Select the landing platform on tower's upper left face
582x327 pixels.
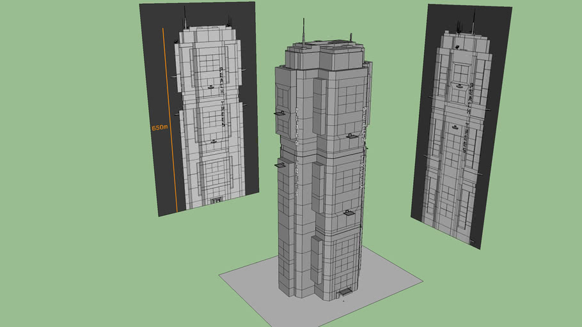click(279, 113)
